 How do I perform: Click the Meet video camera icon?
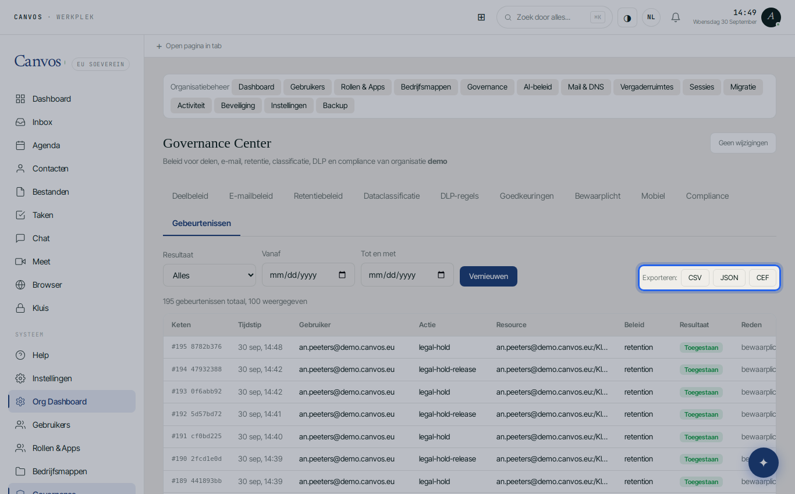click(20, 262)
